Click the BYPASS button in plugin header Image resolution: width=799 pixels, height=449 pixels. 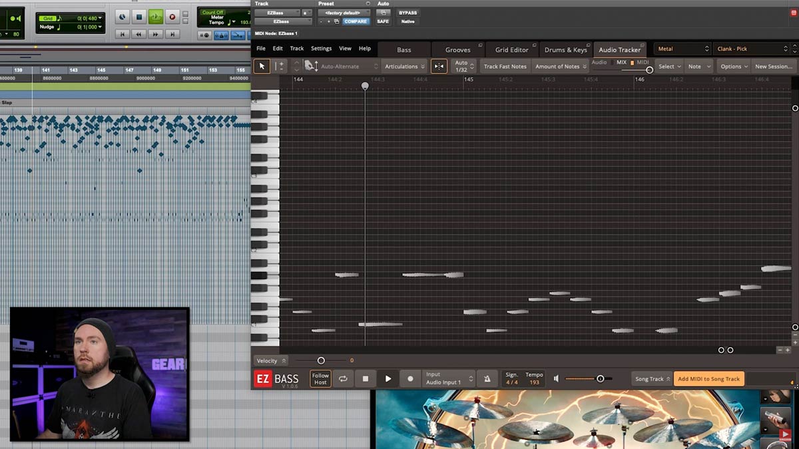[407, 13]
